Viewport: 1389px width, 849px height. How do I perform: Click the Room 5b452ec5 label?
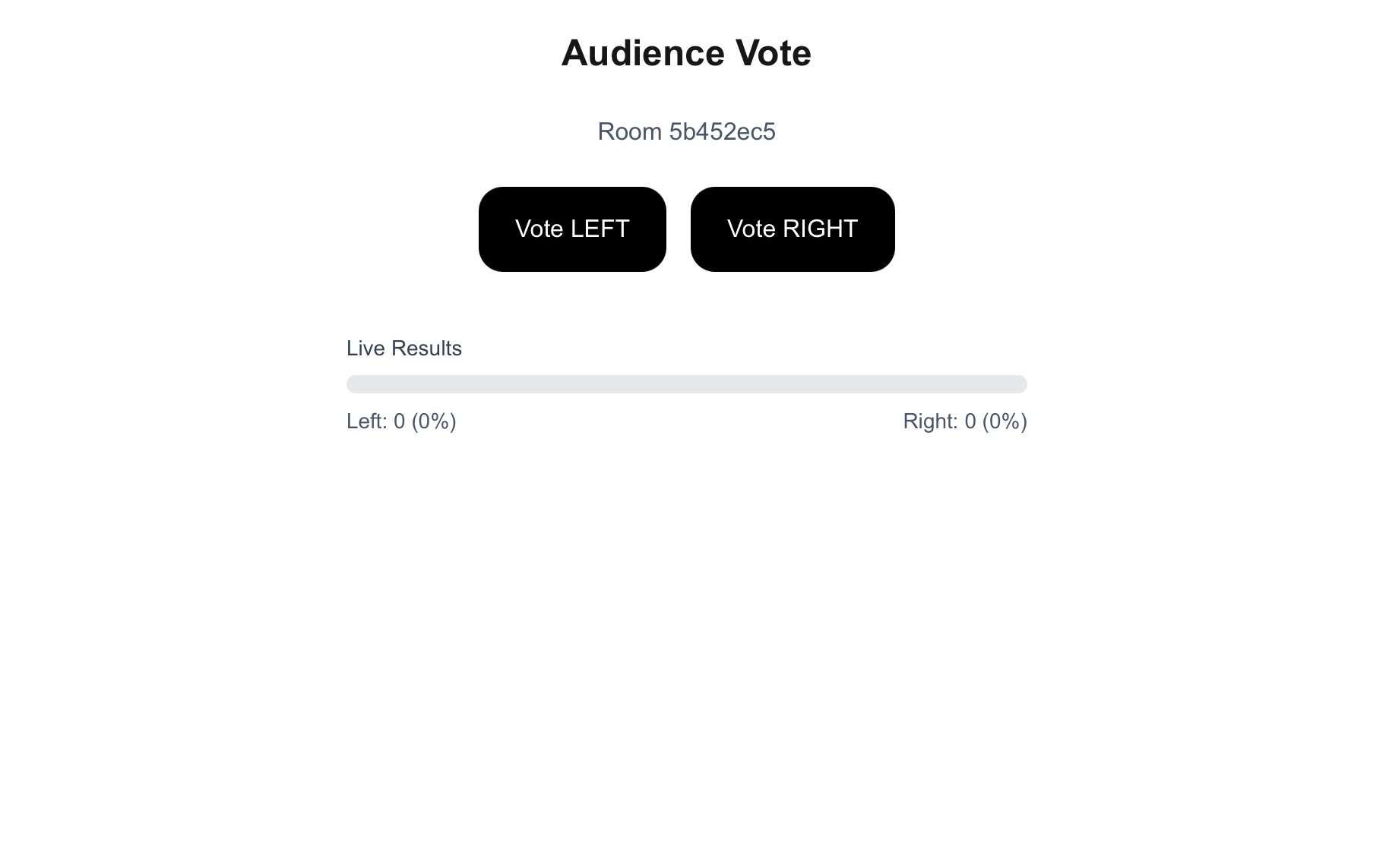686,131
